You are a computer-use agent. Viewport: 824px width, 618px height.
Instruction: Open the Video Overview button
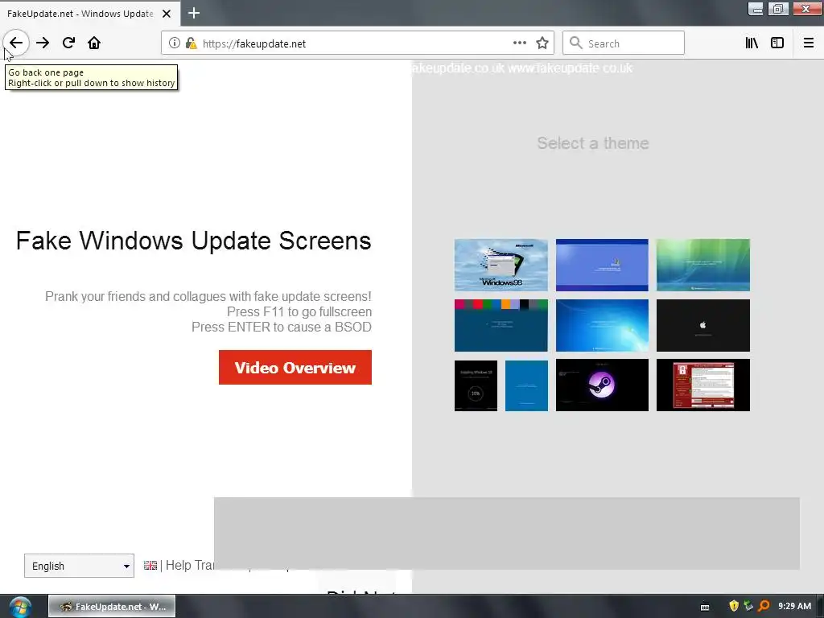pyautogui.click(x=295, y=367)
